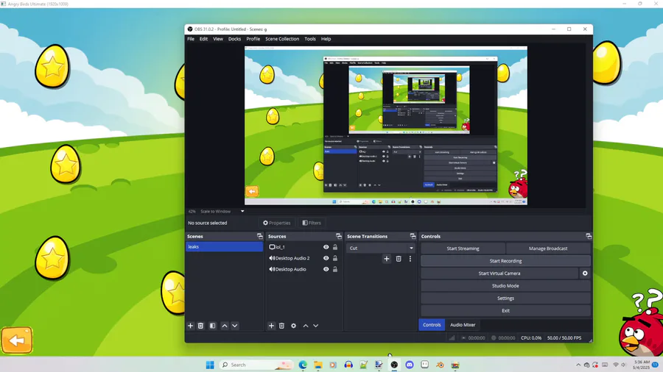Remove selected scene using Scenes trash icon
Screen dimensions: 663x372
(201, 326)
